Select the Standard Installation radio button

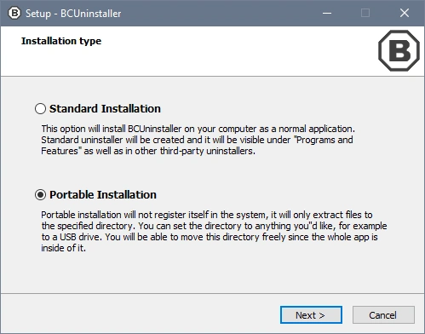point(40,108)
